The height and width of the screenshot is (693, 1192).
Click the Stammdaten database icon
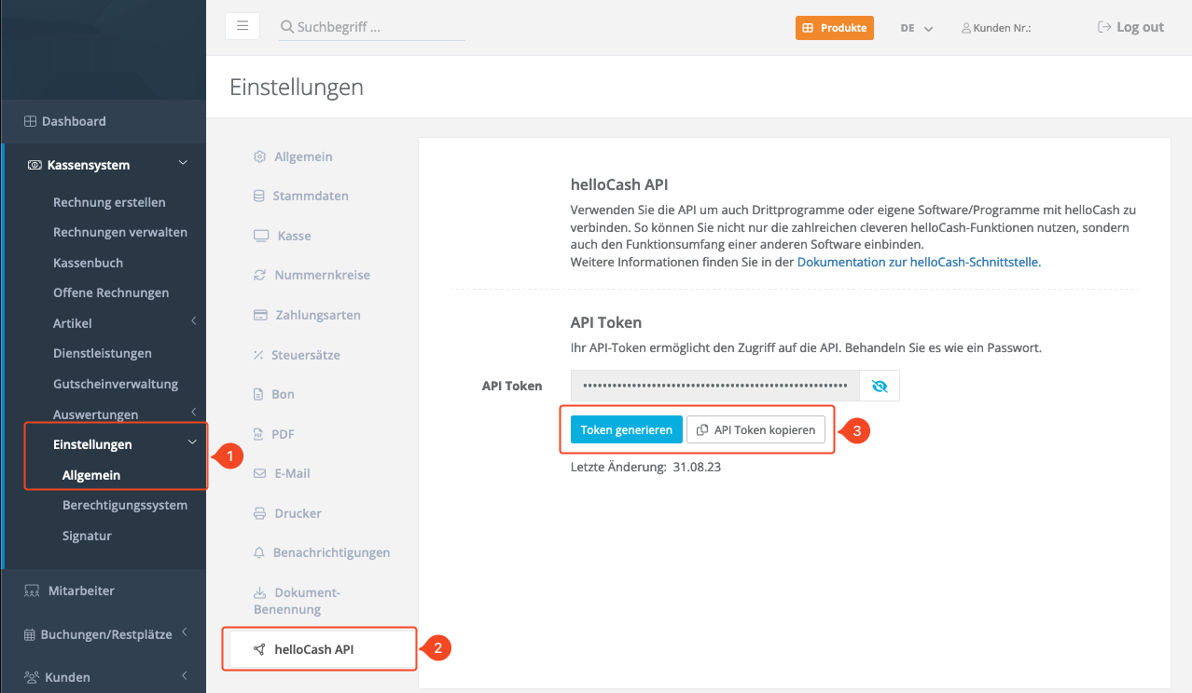coord(259,196)
